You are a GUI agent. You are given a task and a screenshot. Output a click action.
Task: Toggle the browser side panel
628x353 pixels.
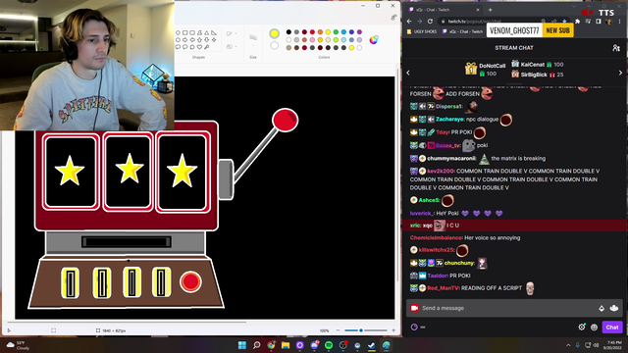pos(599,22)
